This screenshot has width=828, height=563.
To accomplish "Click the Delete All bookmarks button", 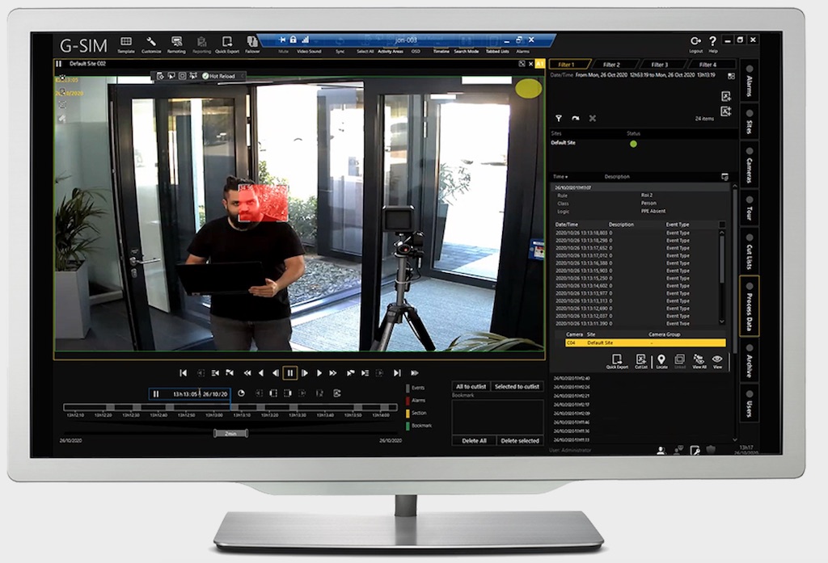I will pyautogui.click(x=473, y=440).
